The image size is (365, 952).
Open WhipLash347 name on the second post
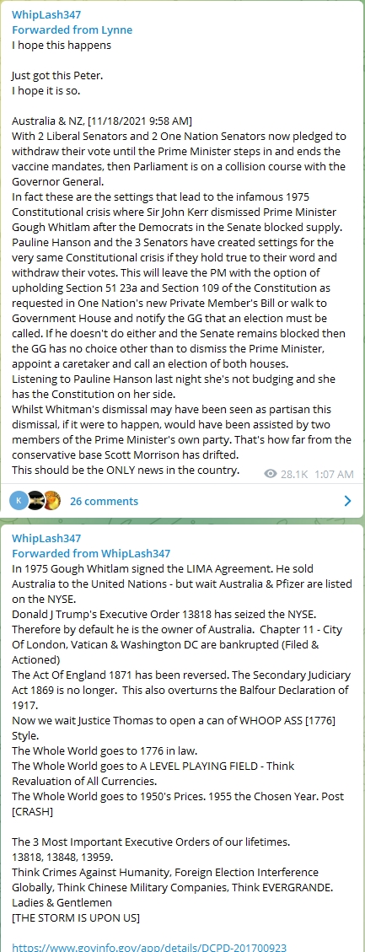click(46, 539)
